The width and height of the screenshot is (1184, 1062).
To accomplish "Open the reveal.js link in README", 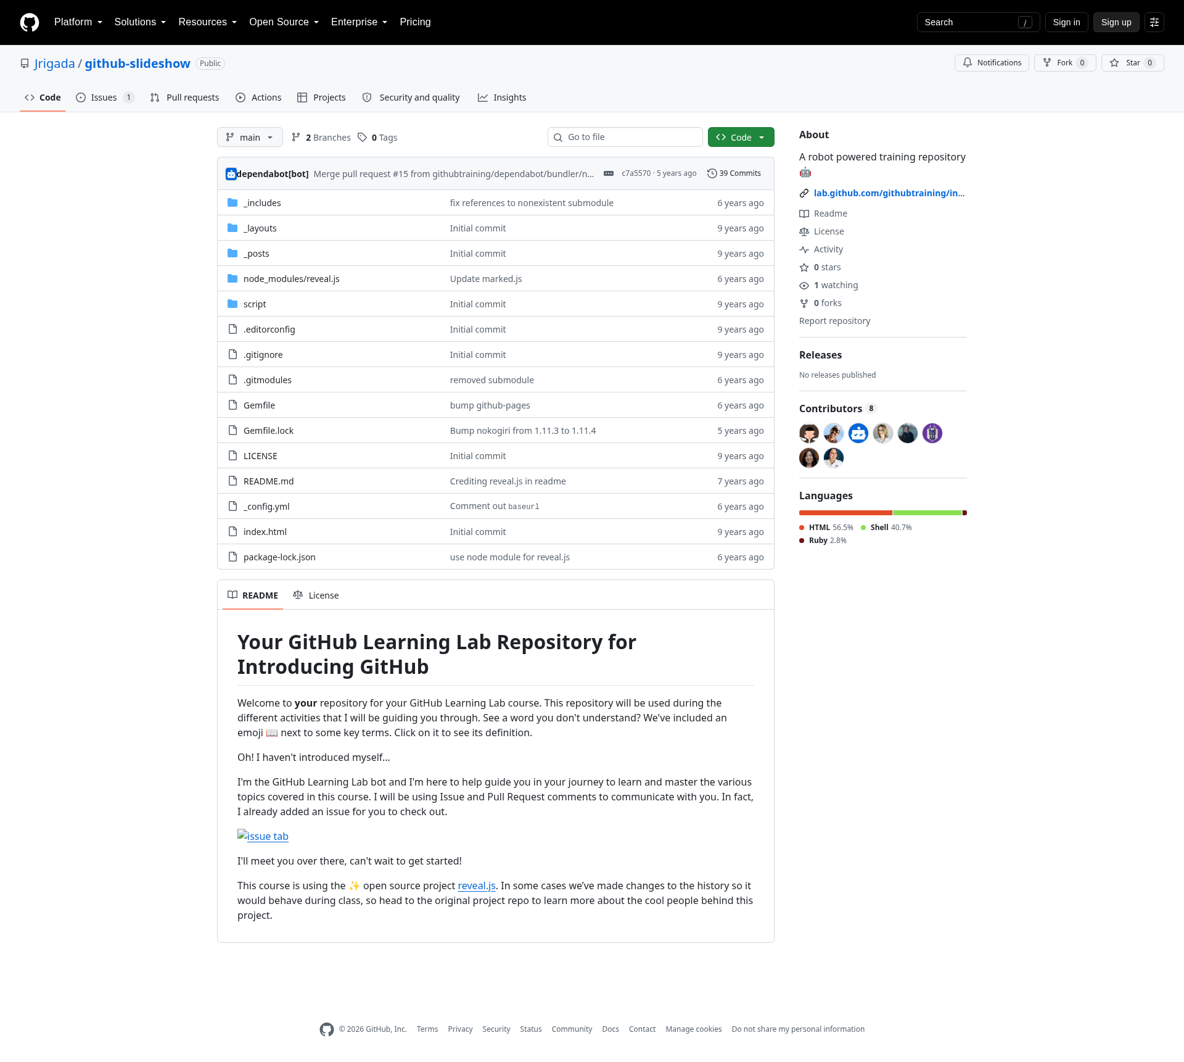I will coord(477,886).
